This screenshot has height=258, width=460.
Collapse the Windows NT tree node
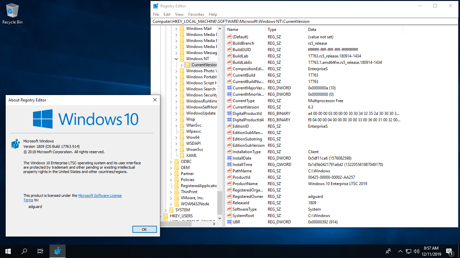click(x=176, y=59)
